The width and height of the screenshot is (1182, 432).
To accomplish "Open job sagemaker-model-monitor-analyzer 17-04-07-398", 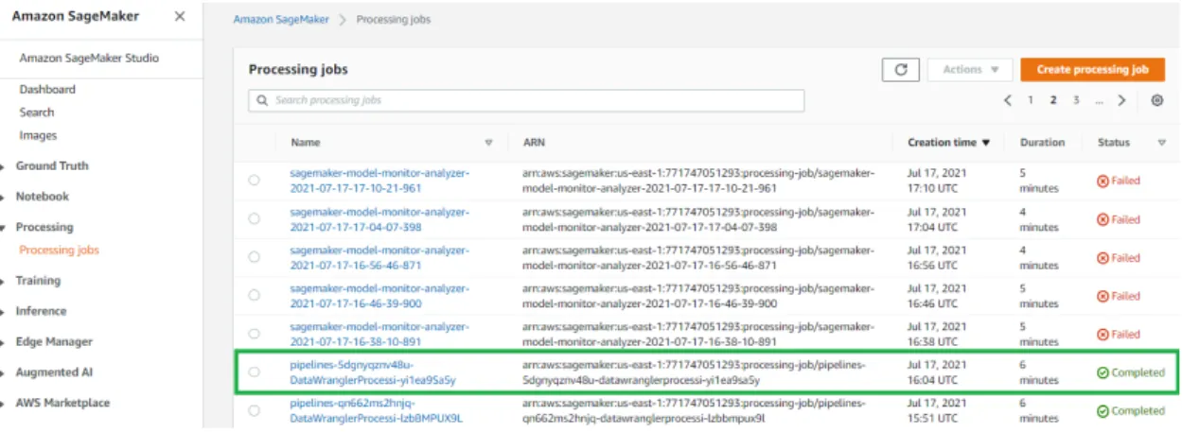I will [x=379, y=219].
